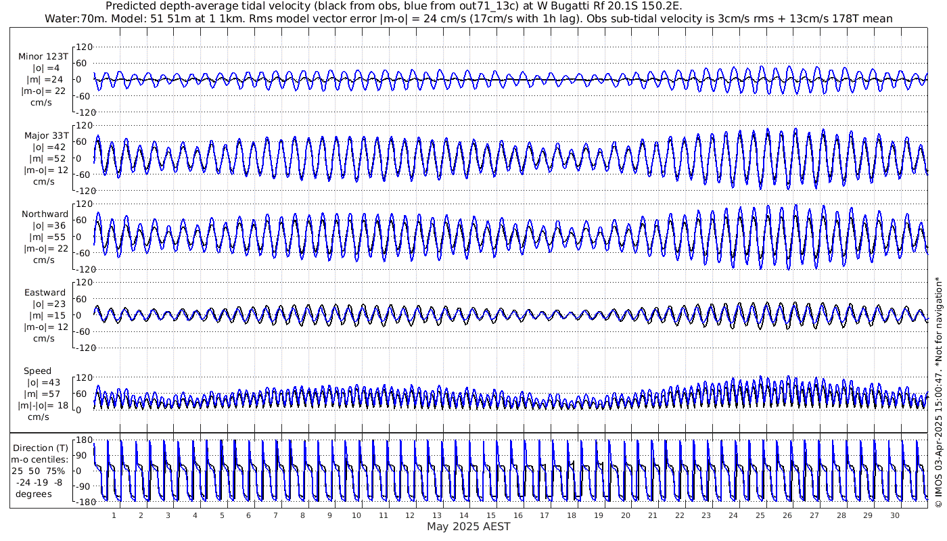Select day 8 on the date axis
This screenshot has height=541, width=947.
click(302, 515)
